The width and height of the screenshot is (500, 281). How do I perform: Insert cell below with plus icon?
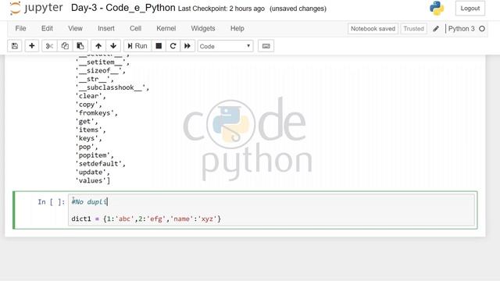(x=31, y=46)
